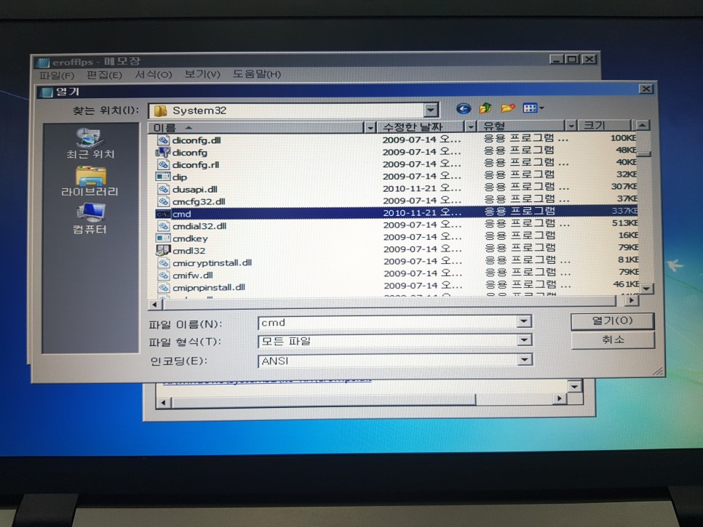The height and width of the screenshot is (527, 703).
Task: Open the 보기(V) menu in Notepad
Action: (x=202, y=74)
